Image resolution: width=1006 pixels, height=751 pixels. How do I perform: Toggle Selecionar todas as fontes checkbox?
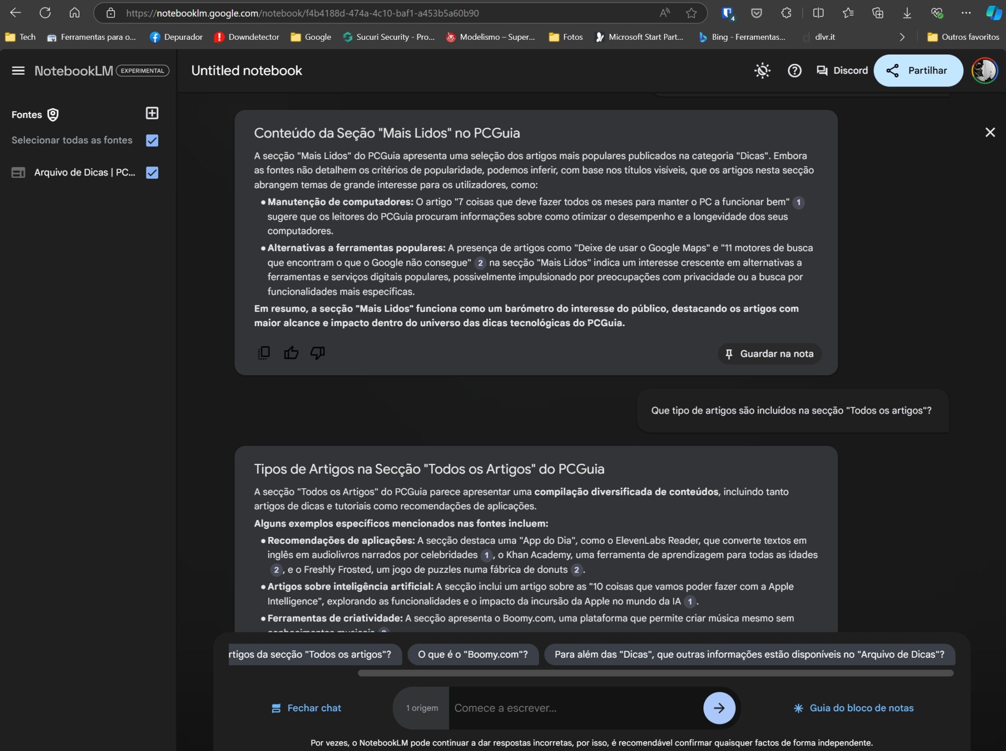[152, 140]
